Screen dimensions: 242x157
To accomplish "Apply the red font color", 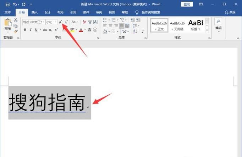I will (x=81, y=30).
